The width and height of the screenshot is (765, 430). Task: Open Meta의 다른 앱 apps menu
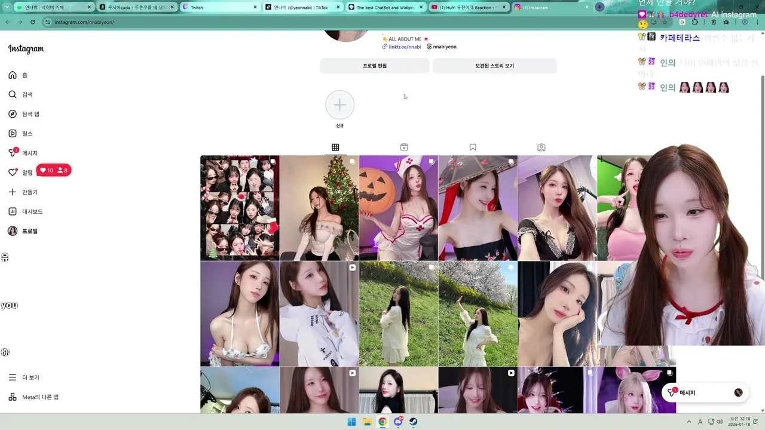pyautogui.click(x=33, y=397)
